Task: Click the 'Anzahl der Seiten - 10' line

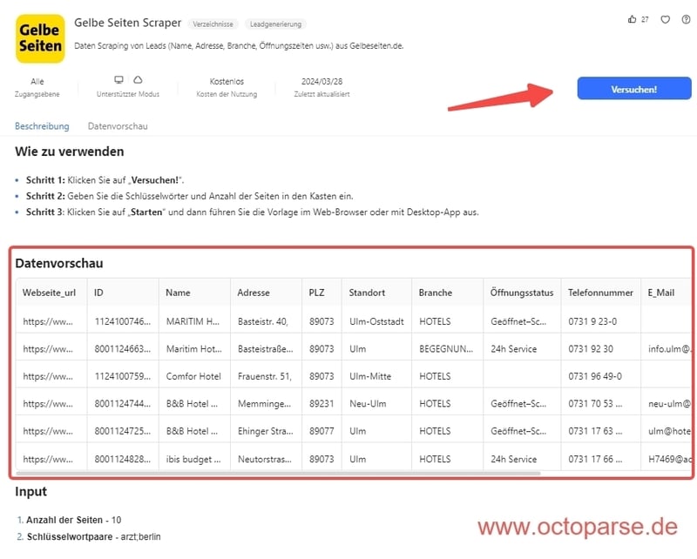Action: tap(73, 520)
